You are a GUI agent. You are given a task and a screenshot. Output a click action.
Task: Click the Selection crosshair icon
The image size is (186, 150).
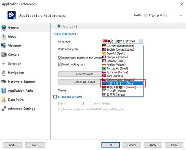pos(4,64)
